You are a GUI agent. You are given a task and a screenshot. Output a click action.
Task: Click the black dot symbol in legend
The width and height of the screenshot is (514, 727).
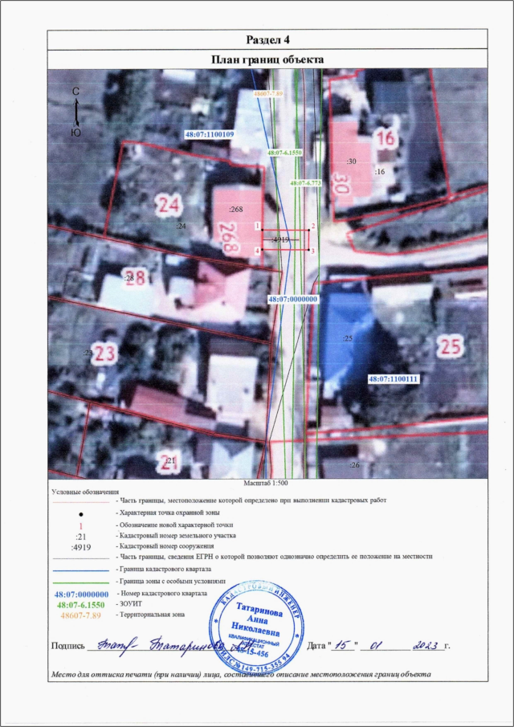[x=81, y=512]
